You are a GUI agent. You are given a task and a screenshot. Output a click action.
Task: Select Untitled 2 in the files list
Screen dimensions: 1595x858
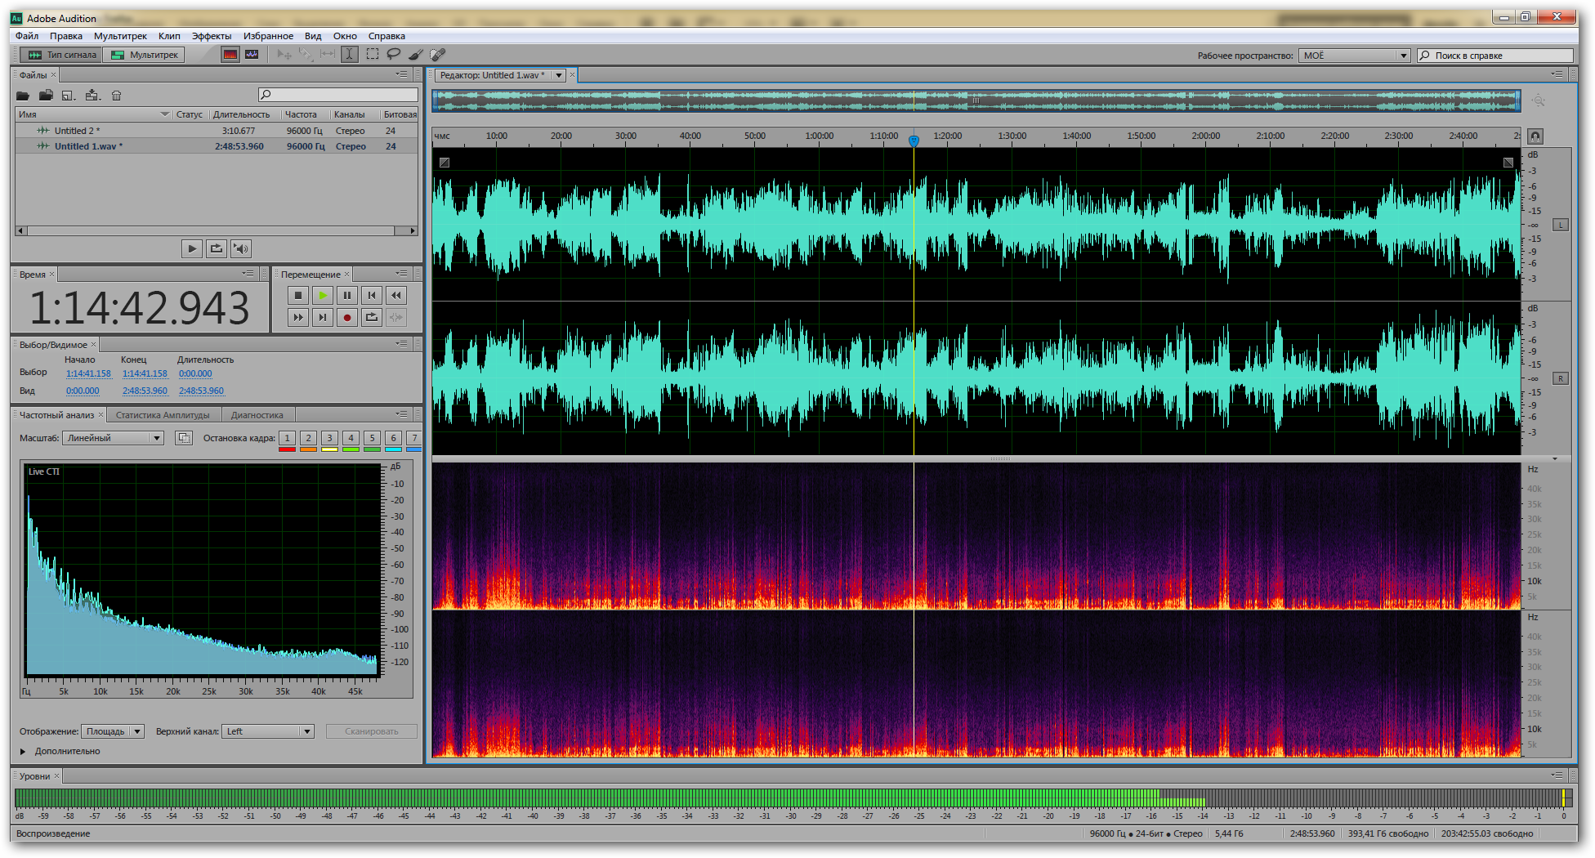[74, 131]
